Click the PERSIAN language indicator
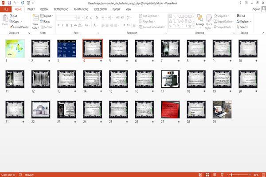This screenshot has width=266, height=177. click(x=29, y=175)
